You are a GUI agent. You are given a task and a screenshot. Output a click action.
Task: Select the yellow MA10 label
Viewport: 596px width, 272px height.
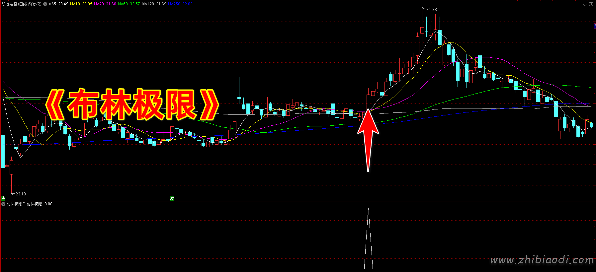click(81, 4)
